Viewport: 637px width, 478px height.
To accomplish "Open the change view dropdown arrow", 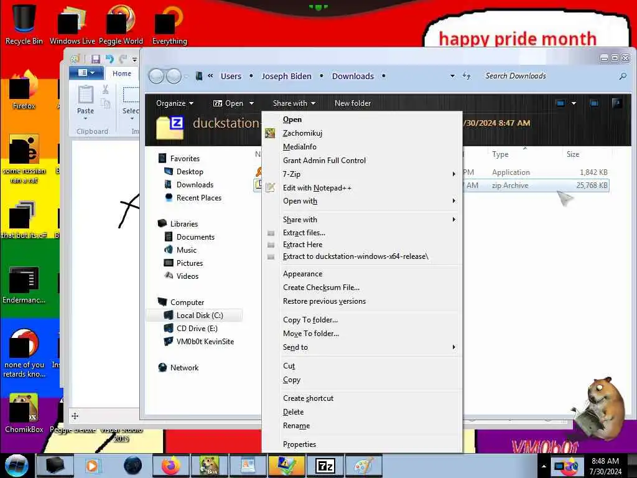I will coord(574,103).
